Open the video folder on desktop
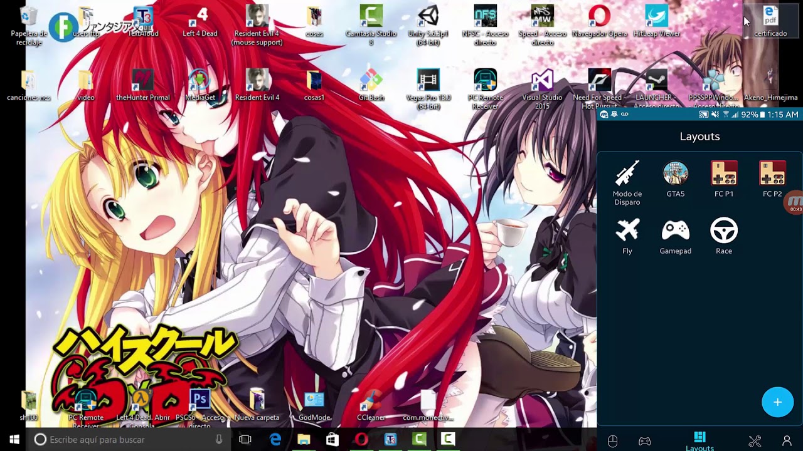 click(x=86, y=86)
